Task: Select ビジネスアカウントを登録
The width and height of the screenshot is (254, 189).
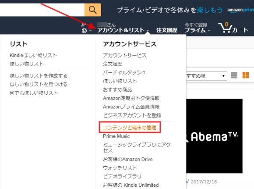Action: [132, 115]
